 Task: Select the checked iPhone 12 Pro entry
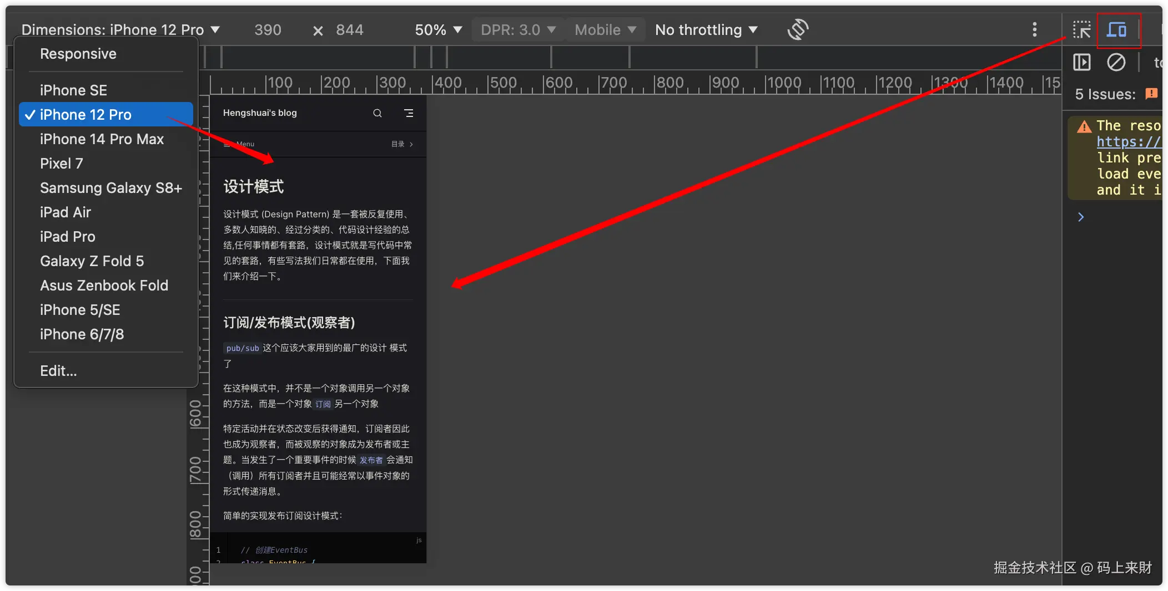(105, 115)
